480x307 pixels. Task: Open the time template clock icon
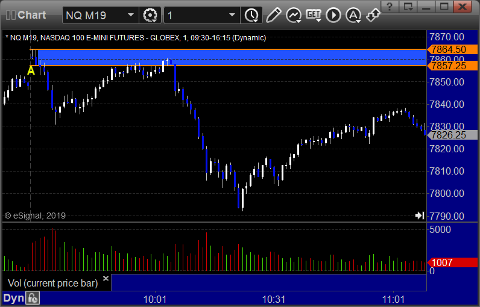pyautogui.click(x=251, y=15)
